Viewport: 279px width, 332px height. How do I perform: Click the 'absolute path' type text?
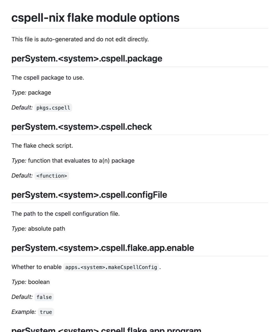[46, 229]
